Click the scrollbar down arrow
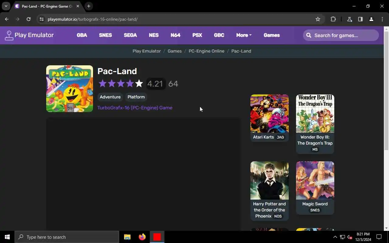389x243 pixels. tap(386, 228)
